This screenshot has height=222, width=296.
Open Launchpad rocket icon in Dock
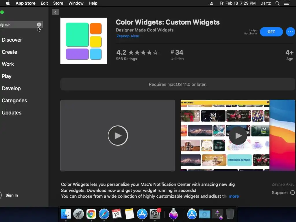(79, 214)
